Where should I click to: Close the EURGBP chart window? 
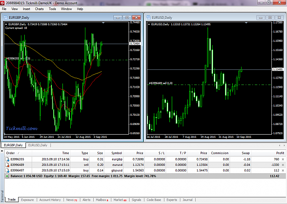[136, 17]
